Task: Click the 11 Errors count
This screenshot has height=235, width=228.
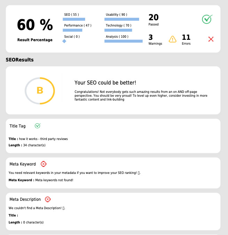Action: pyautogui.click(x=186, y=37)
